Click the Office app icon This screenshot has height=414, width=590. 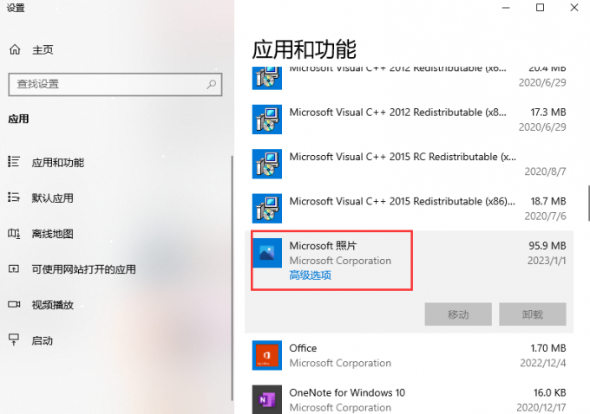tap(266, 355)
